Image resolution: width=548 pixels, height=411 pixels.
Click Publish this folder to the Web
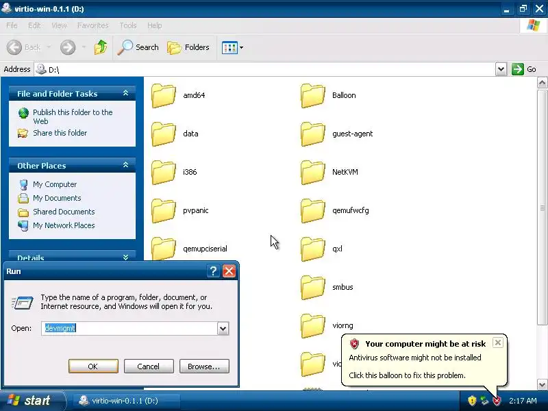pos(73,116)
